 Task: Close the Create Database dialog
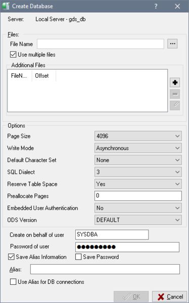[x=177, y=6]
